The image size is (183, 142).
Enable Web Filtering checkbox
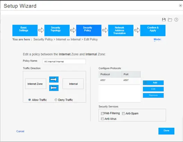[x=102, y=114]
